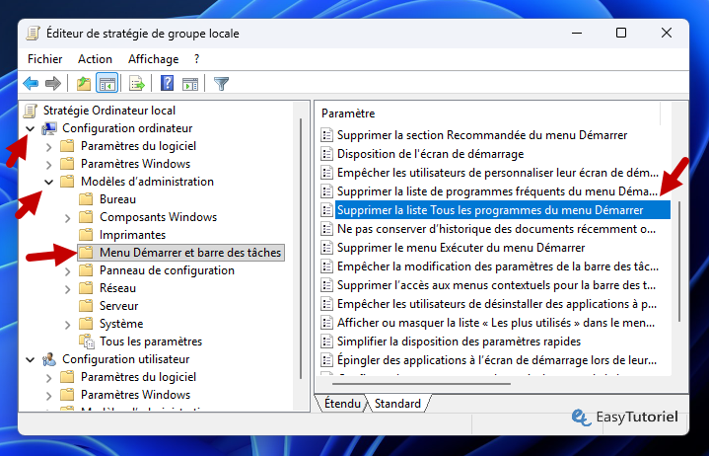709x456 pixels.
Task: Click the Back arrow toolbar icon
Action: point(31,83)
